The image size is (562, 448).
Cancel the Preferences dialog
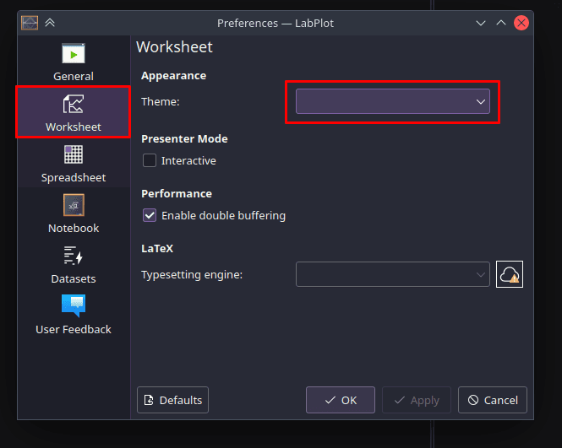(493, 400)
